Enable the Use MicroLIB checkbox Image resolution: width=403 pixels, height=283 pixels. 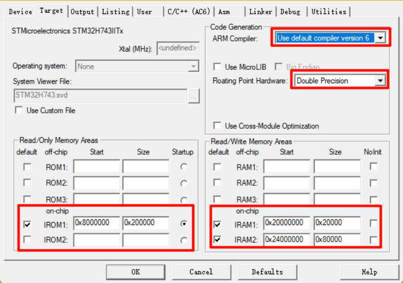point(218,67)
